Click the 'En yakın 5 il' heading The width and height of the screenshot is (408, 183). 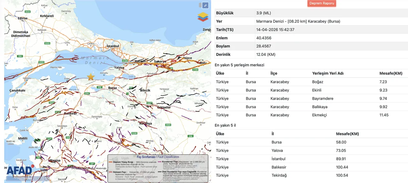[225, 125]
